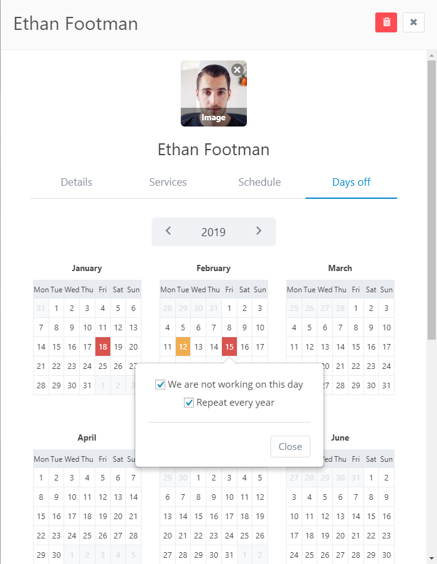Open the Details tab
437x564 pixels.
click(76, 182)
